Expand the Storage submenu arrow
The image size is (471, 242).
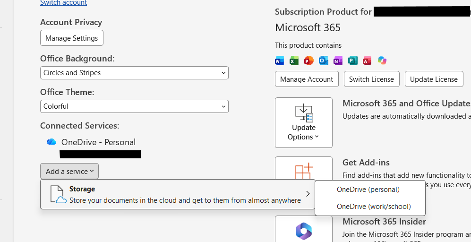pyautogui.click(x=308, y=194)
